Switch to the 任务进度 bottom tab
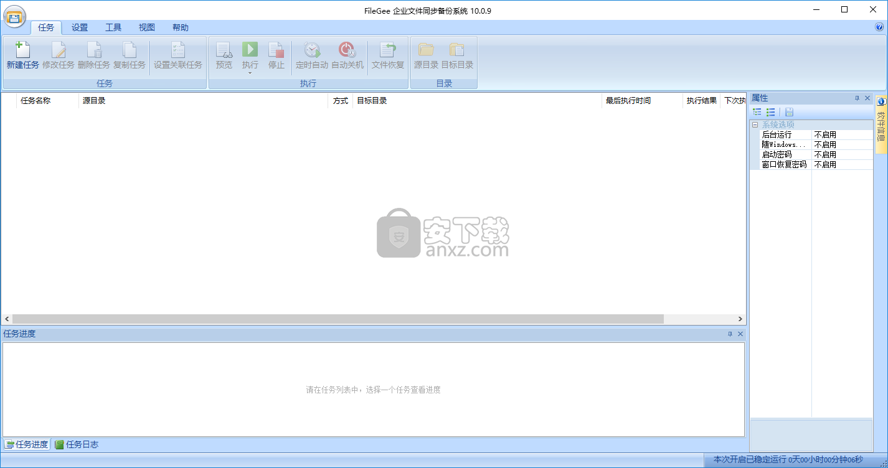The image size is (888, 468). 27,444
